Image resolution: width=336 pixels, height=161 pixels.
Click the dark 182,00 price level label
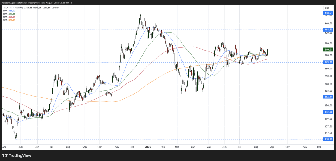click(x=328, y=112)
